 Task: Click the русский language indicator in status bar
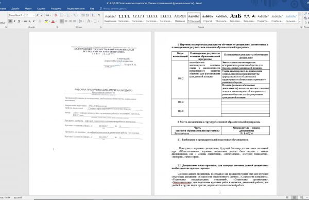pyautogui.click(x=18, y=197)
